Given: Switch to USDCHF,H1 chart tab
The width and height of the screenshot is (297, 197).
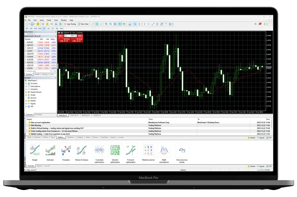Looking at the screenshot, I should [74, 115].
